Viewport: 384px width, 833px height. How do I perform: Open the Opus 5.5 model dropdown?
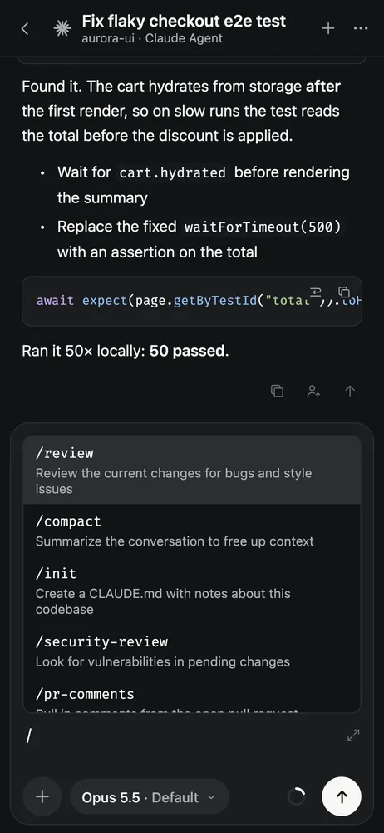pos(150,797)
